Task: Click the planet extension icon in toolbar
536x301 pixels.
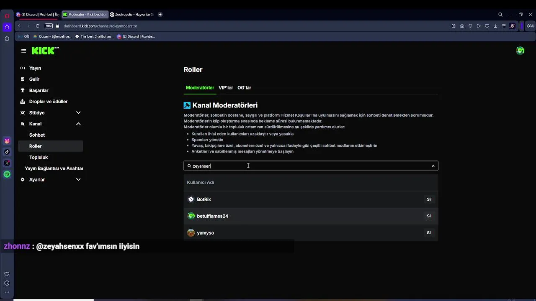Action: (x=512, y=26)
